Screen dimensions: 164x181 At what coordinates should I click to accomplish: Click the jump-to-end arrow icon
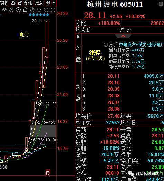pos(48,3)
